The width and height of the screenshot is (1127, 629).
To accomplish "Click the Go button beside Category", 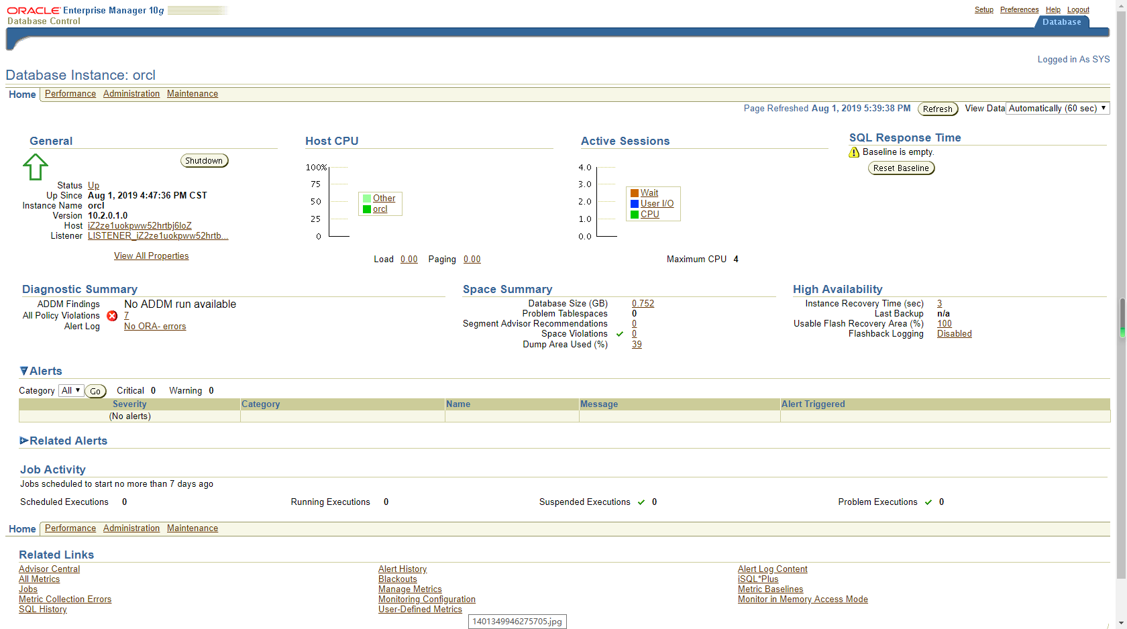I will 95,392.
